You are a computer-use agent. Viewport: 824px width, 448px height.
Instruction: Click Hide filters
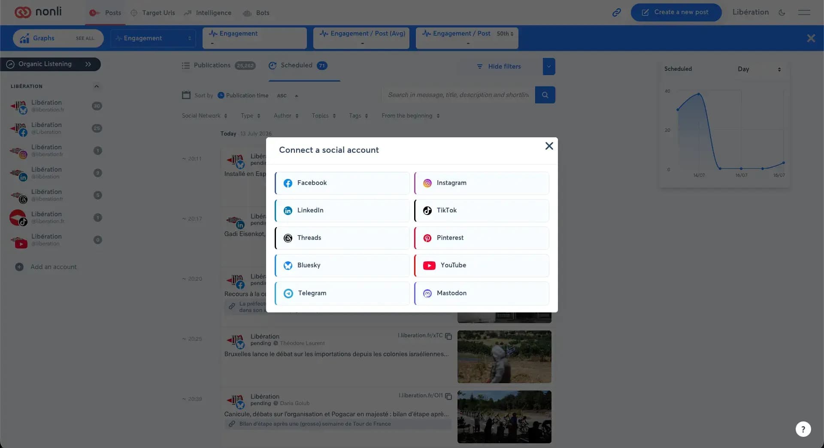pyautogui.click(x=499, y=67)
